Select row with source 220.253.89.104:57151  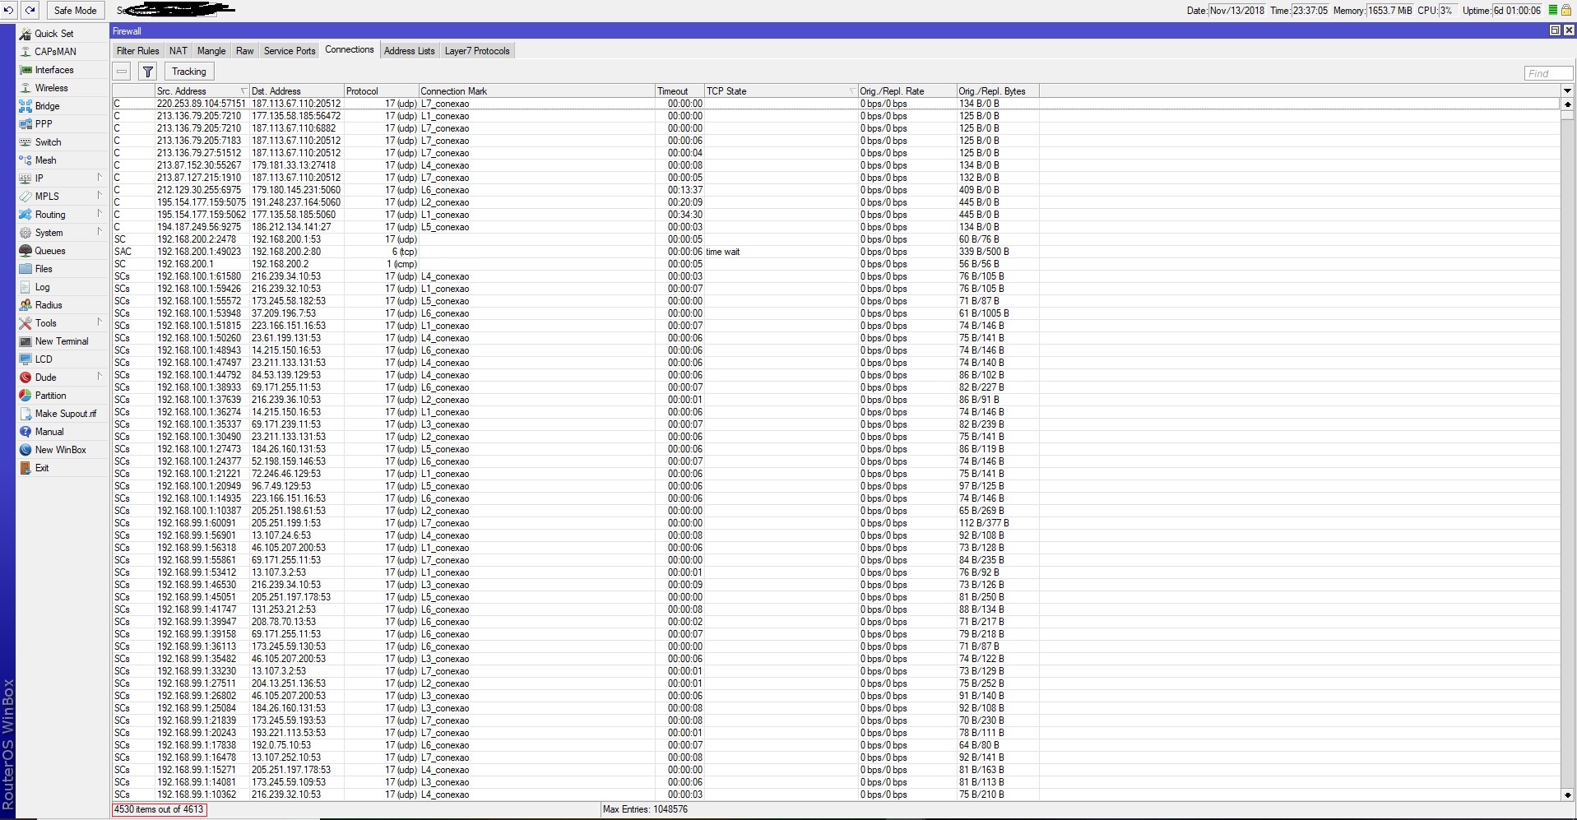tap(836, 104)
